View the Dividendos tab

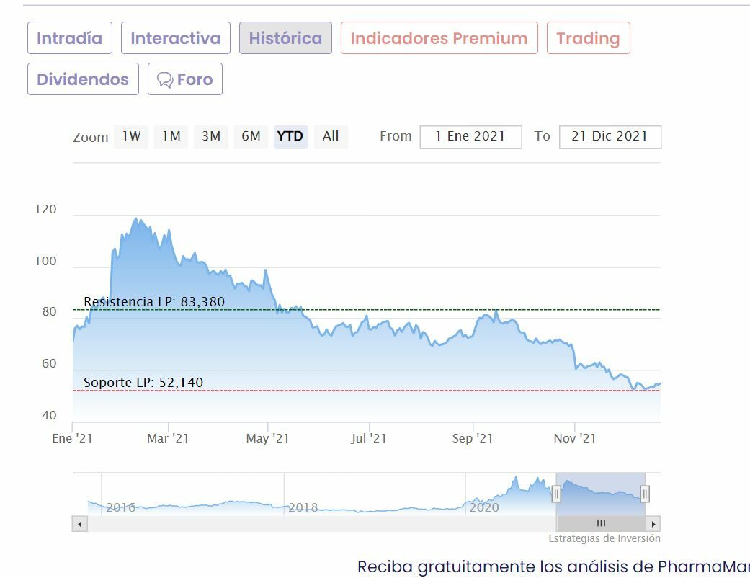[x=83, y=79]
